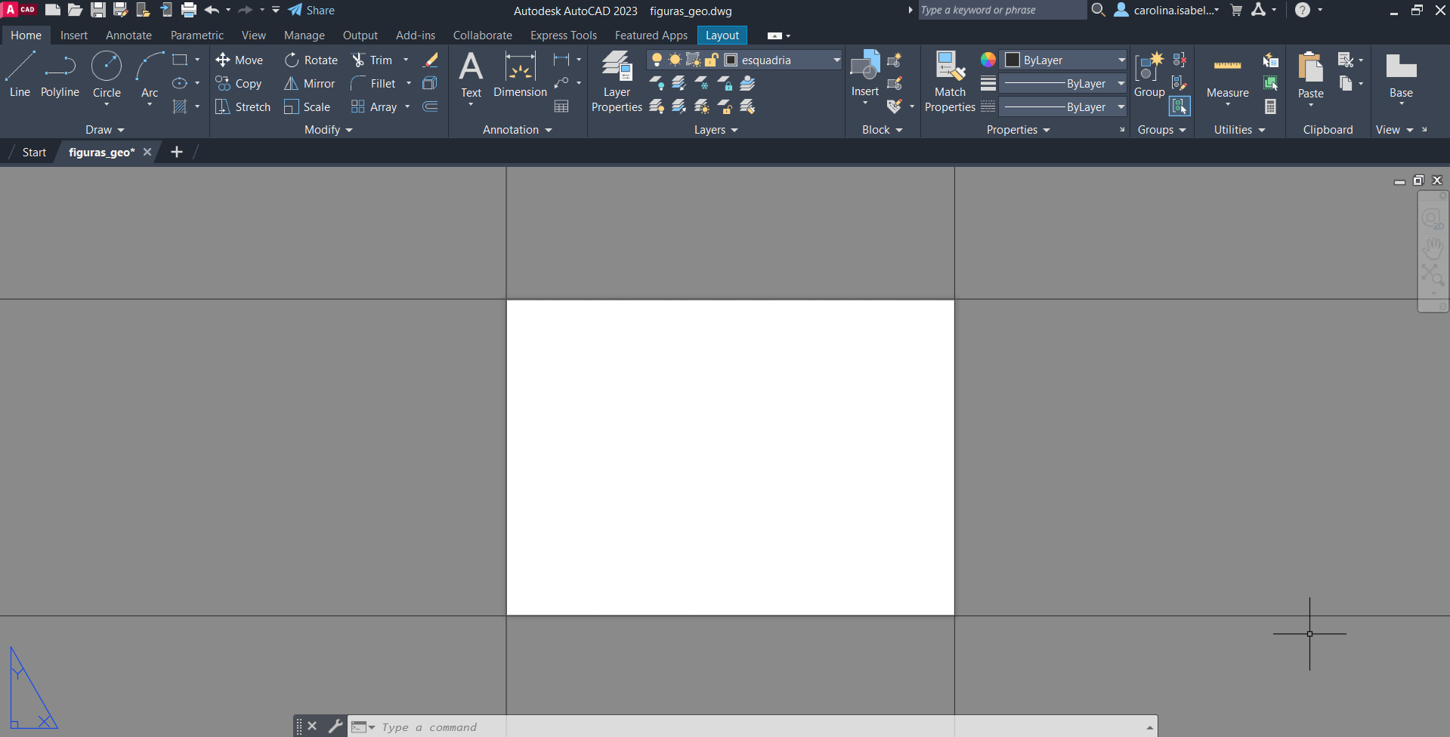Toggle Group Selection on/off button
1450x737 pixels.
(x=1179, y=107)
